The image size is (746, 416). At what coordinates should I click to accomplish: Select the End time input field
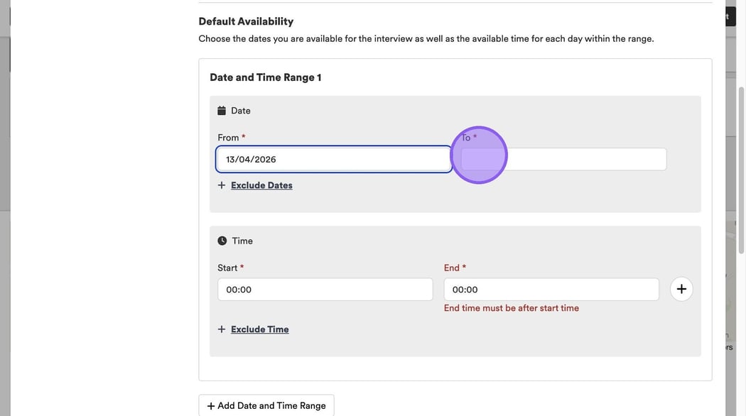point(551,290)
